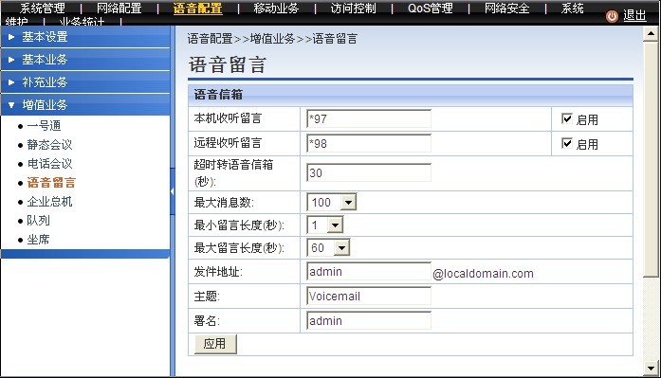Click the 应用 apply button
The width and height of the screenshot is (661, 378).
(215, 344)
